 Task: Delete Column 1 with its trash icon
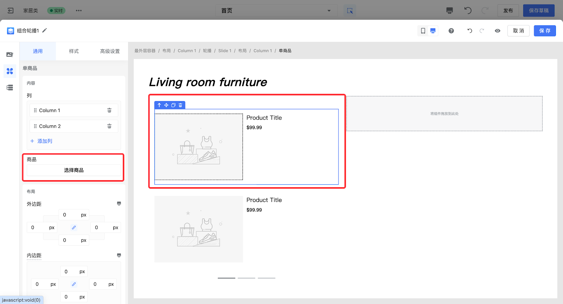109,110
